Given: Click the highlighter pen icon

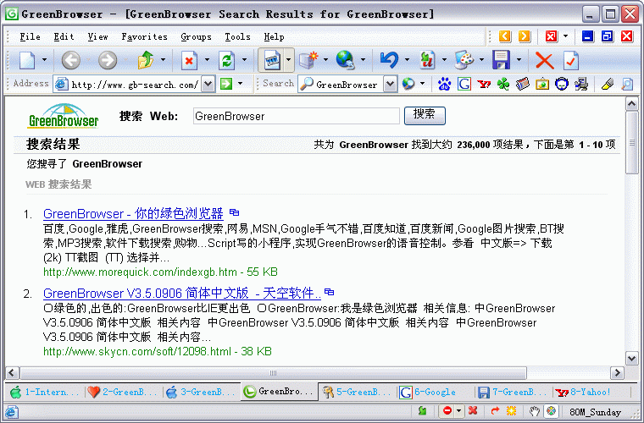Looking at the screenshot, I should (x=607, y=84).
